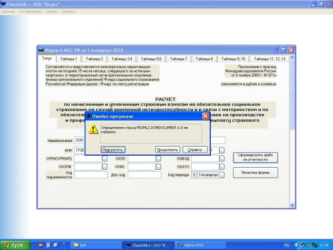
Task: Click the form window icon beside Форма 4-ФСС
Action: pos(41,50)
